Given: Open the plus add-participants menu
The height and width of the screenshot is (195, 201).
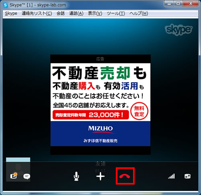Looking at the screenshot, I should point(100,176).
